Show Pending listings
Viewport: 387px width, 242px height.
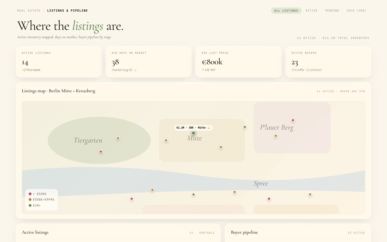(332, 10)
